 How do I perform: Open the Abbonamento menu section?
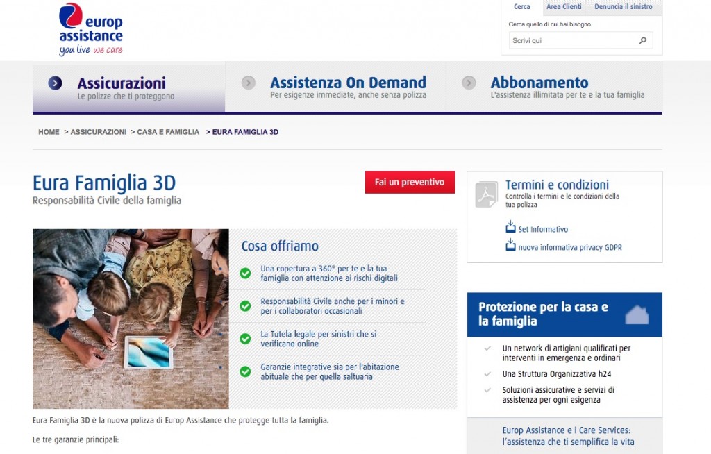pyautogui.click(x=539, y=83)
